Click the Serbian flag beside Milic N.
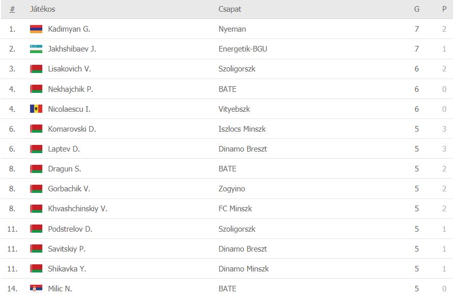The height and width of the screenshot is (298, 453). click(x=36, y=288)
